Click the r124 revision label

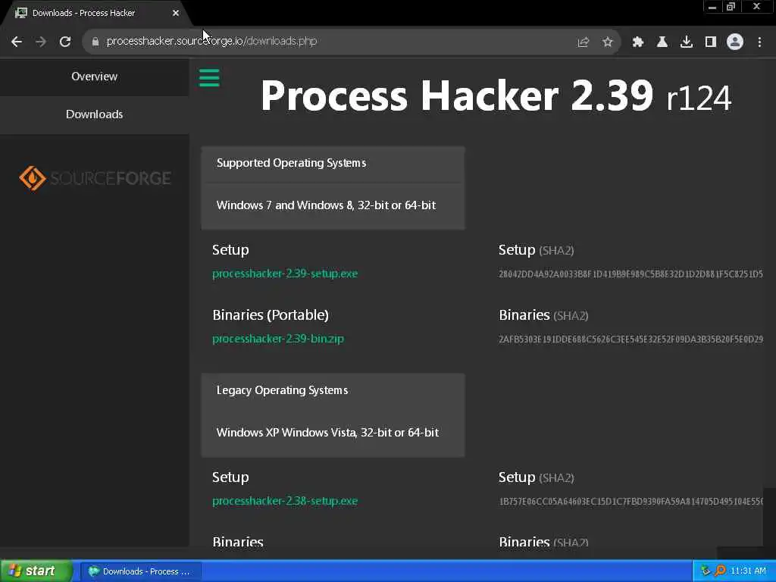(699, 99)
